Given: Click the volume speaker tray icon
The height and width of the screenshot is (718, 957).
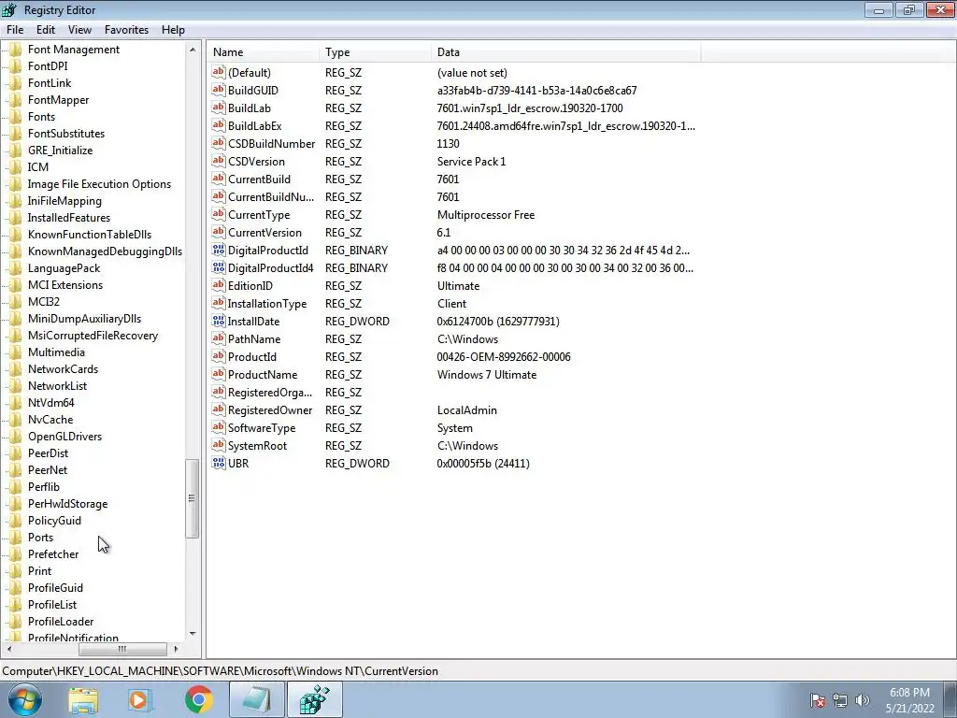Looking at the screenshot, I should coord(862,700).
